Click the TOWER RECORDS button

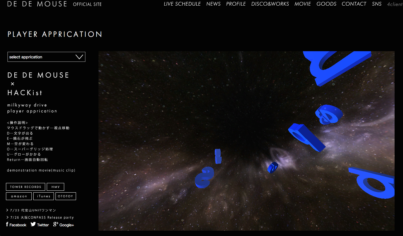point(26,187)
